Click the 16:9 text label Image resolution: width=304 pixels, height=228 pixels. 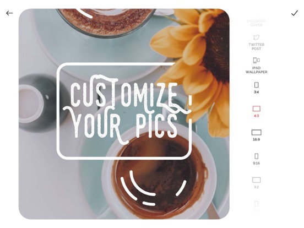(x=256, y=139)
